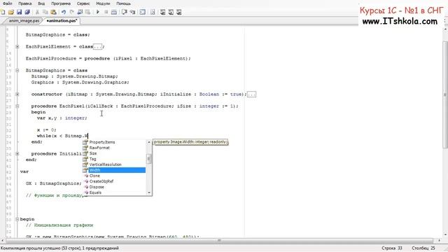Click the Open file folder icon

(11, 12)
